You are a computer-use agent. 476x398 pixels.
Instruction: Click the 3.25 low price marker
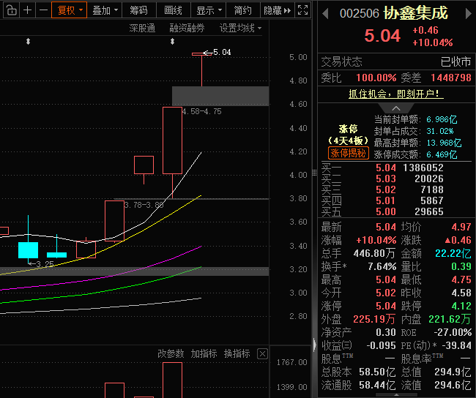coord(41,264)
